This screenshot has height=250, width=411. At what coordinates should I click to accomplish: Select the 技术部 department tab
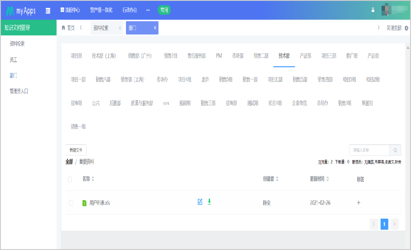click(284, 56)
